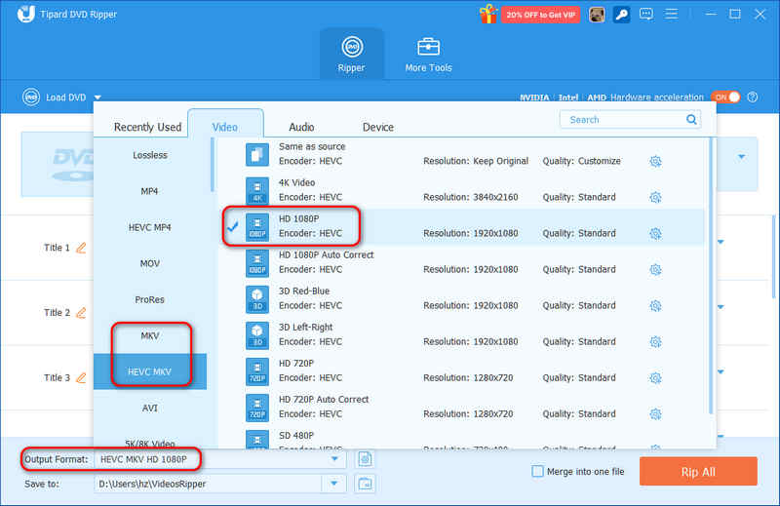
Task: Select the MKV format category
Action: point(150,335)
